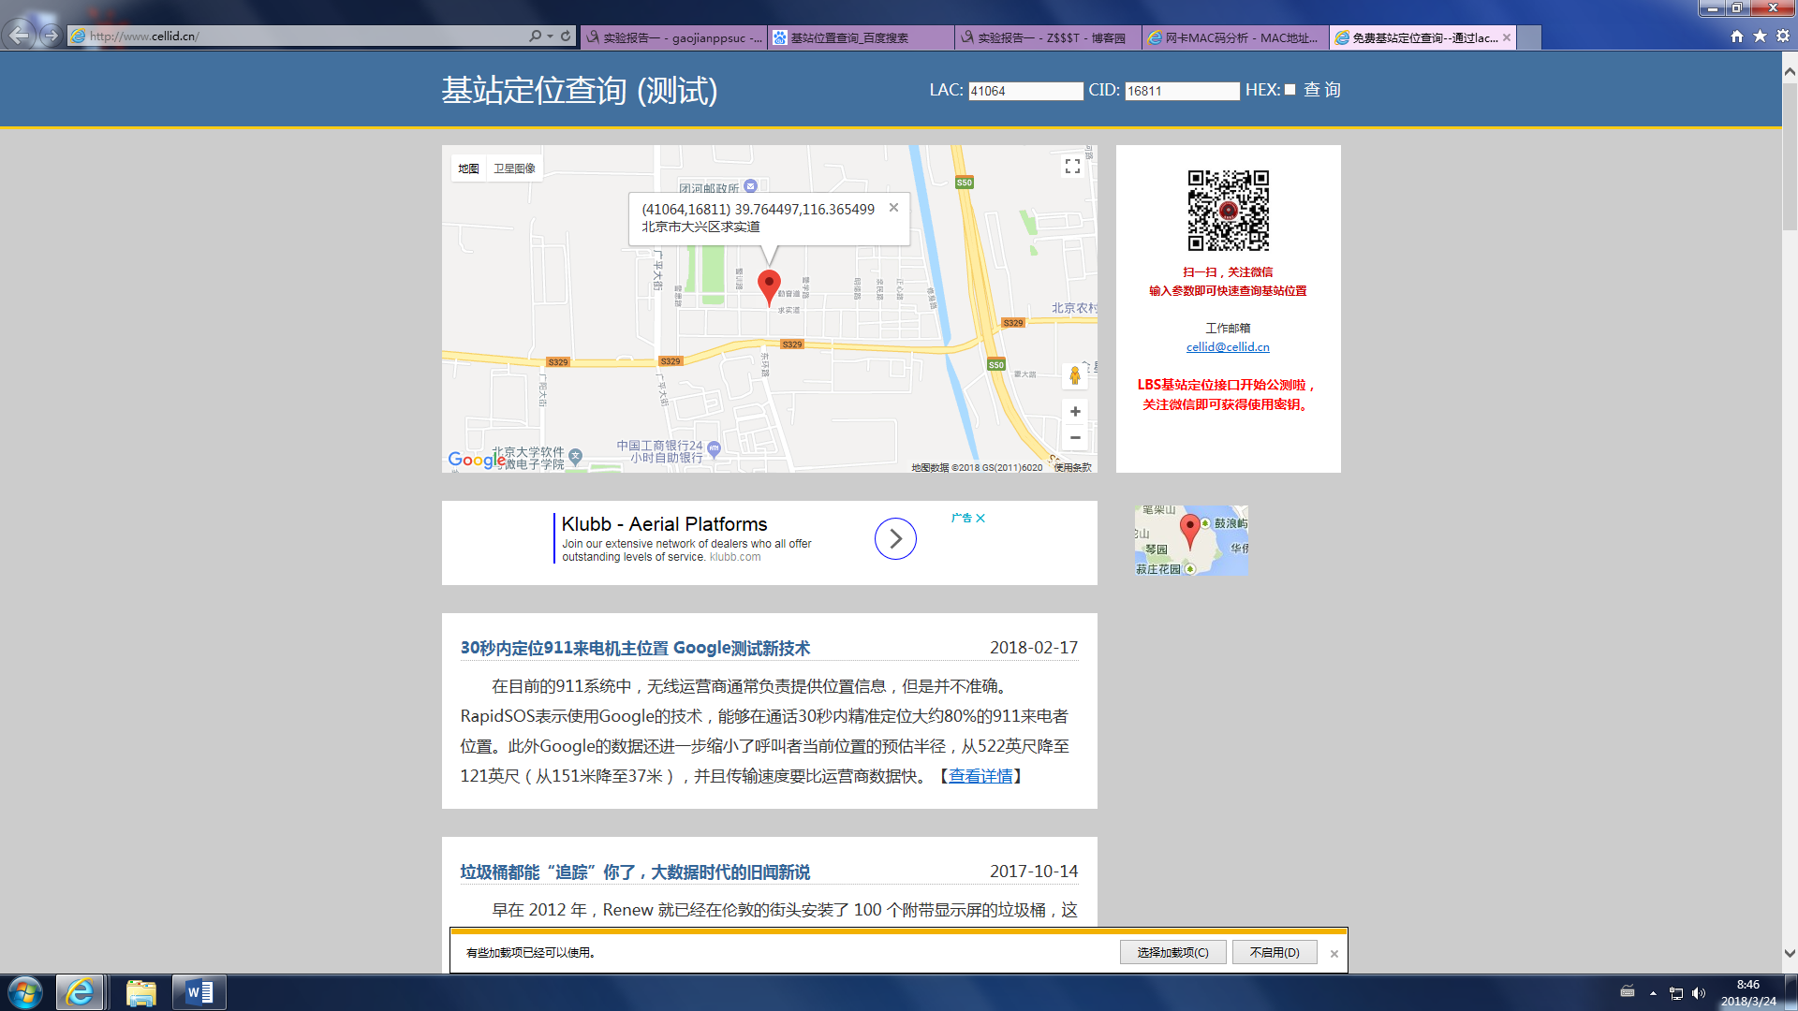Click the map fullscreen toggle icon
The height and width of the screenshot is (1011, 1798).
point(1072,167)
